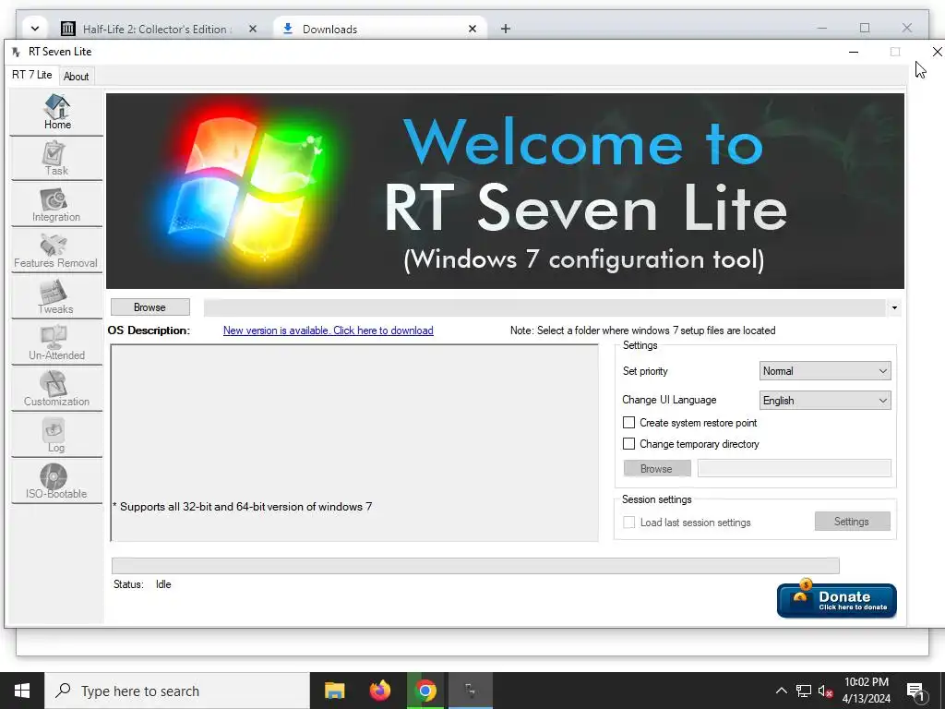Browse for Windows 7 setup folder

coord(150,306)
